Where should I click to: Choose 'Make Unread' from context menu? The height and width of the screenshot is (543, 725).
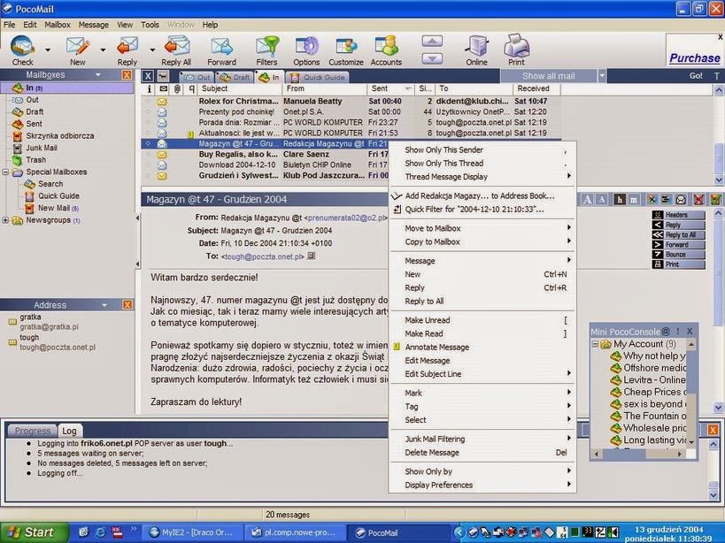coord(482,320)
